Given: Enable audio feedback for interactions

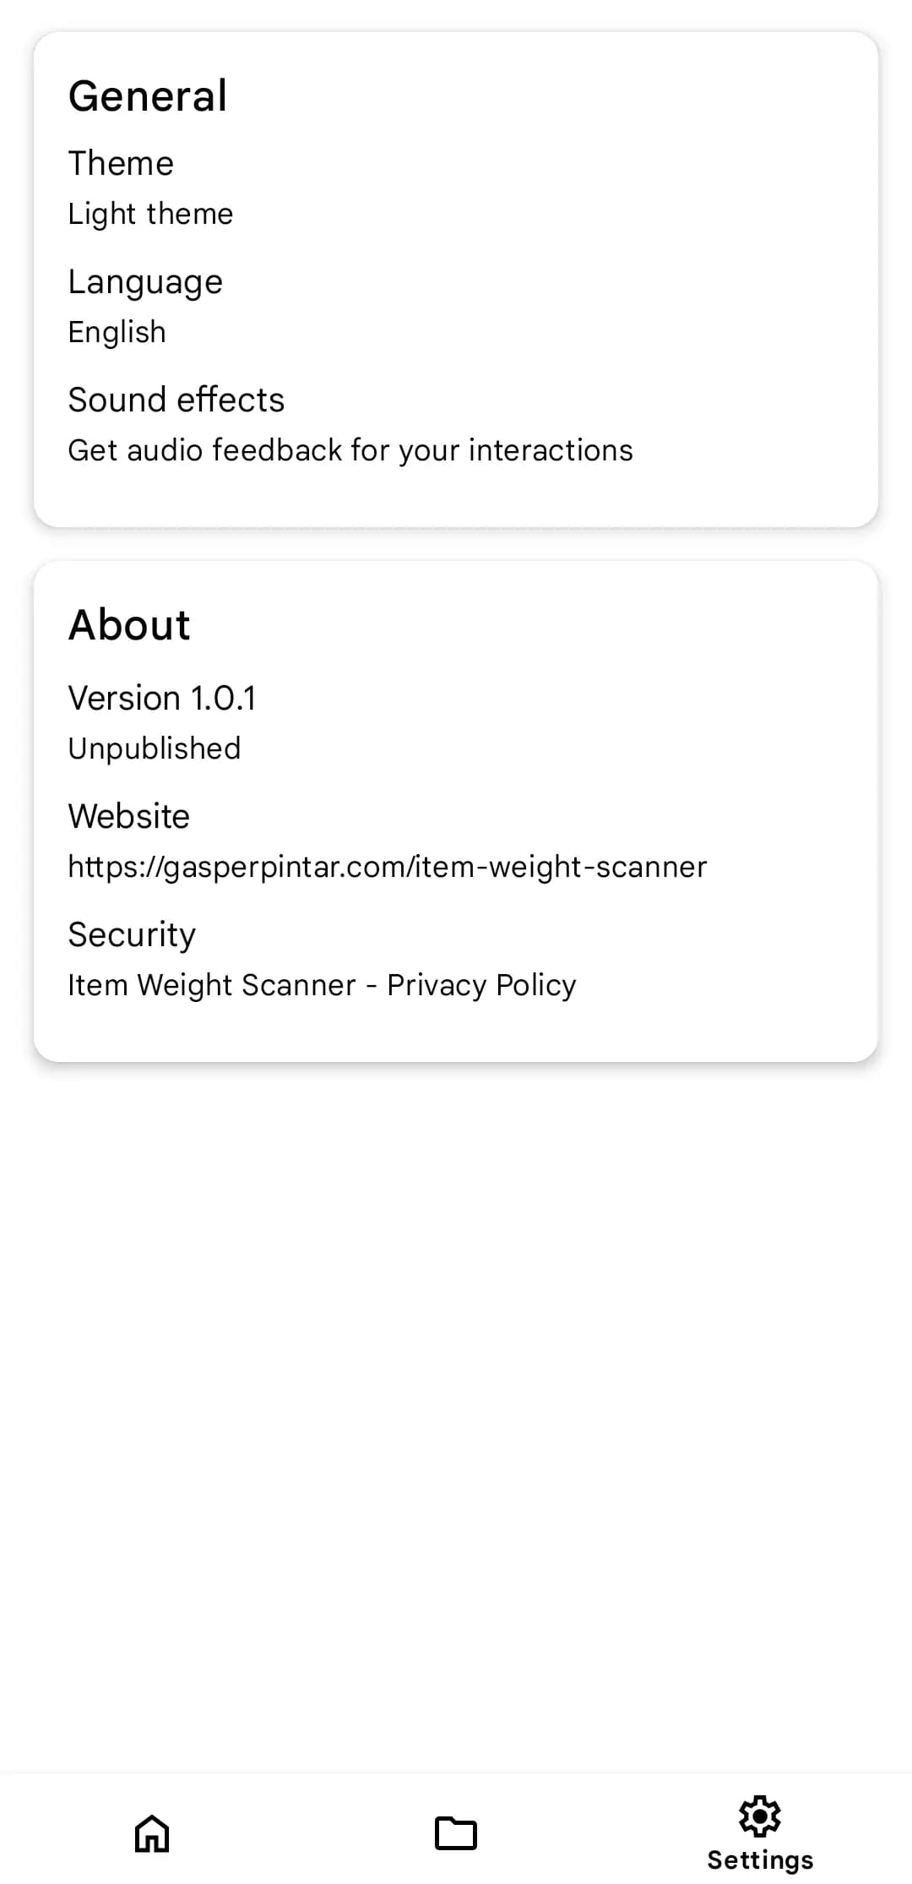Looking at the screenshot, I should click(x=350, y=449).
